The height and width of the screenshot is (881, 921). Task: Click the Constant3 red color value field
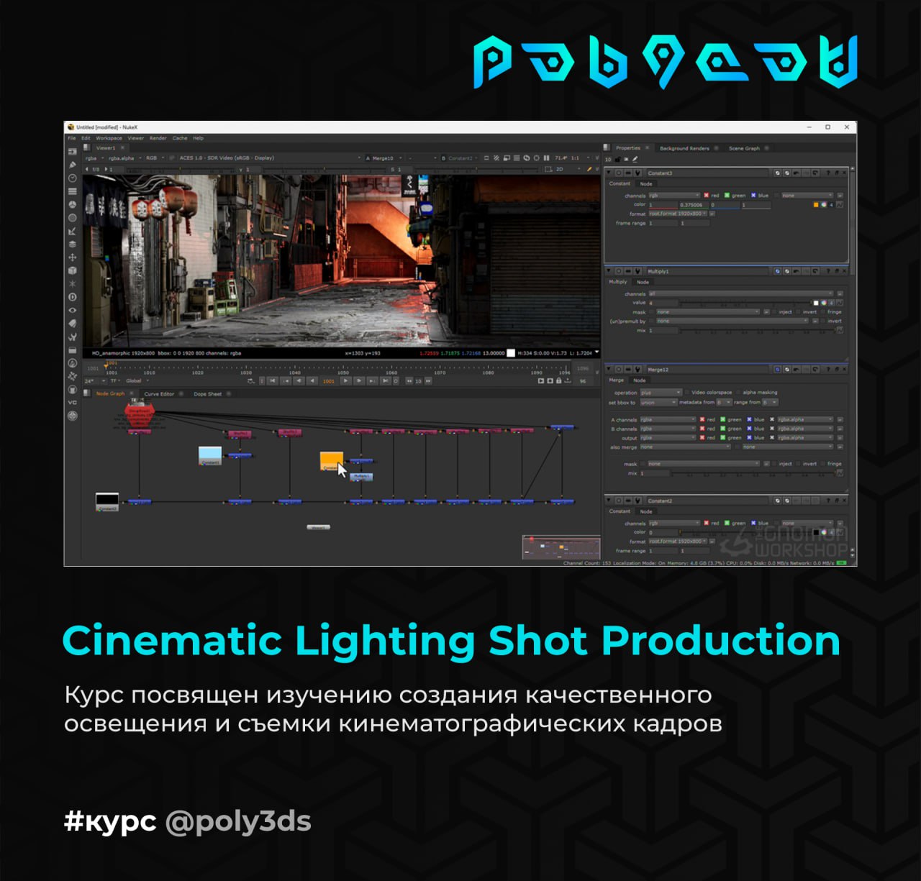pyautogui.click(x=663, y=205)
